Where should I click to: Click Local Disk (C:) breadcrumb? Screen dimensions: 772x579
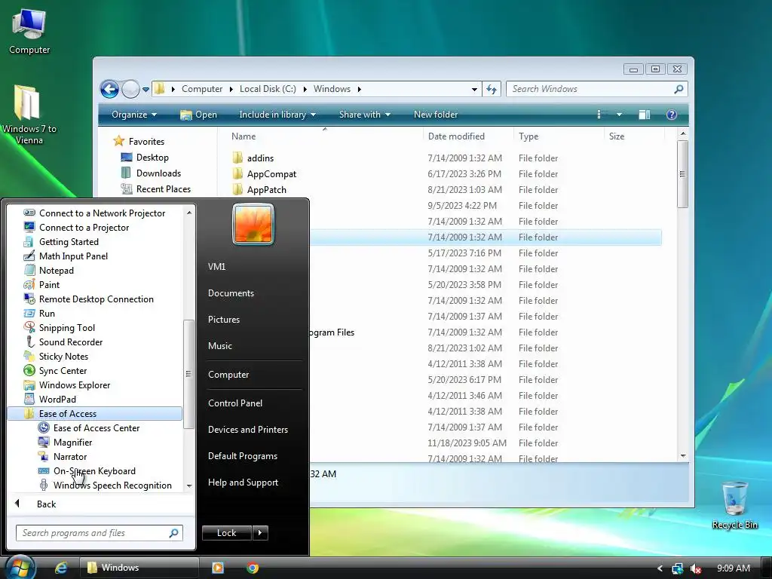(x=268, y=89)
